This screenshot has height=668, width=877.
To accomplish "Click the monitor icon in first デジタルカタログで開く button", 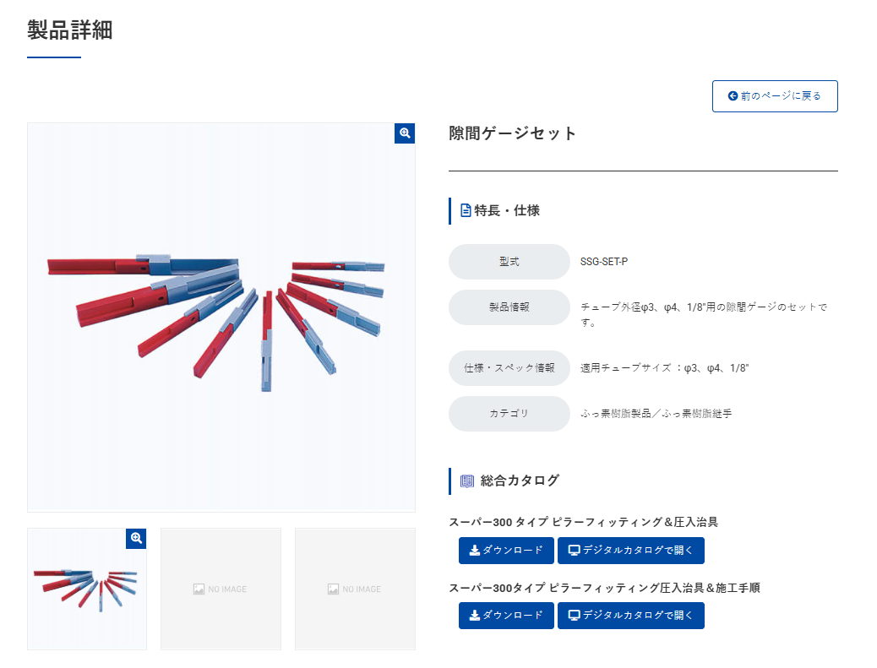I will [574, 551].
